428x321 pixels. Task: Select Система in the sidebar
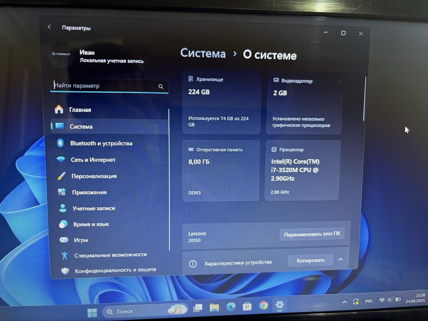(110, 126)
